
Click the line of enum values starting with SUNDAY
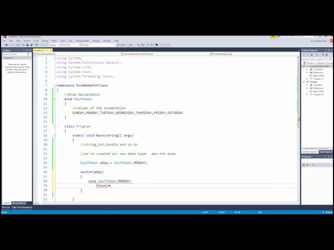[x=127, y=113]
